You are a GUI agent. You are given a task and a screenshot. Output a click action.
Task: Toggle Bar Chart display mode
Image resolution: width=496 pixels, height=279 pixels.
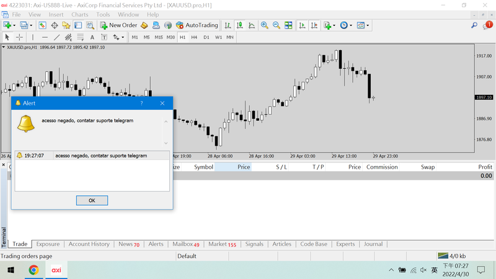(228, 25)
